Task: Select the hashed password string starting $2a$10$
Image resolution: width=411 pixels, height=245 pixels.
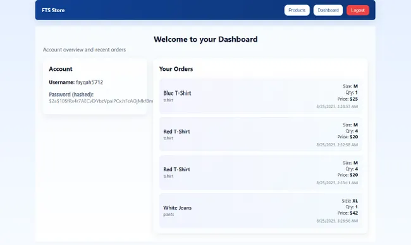Action: (101, 101)
